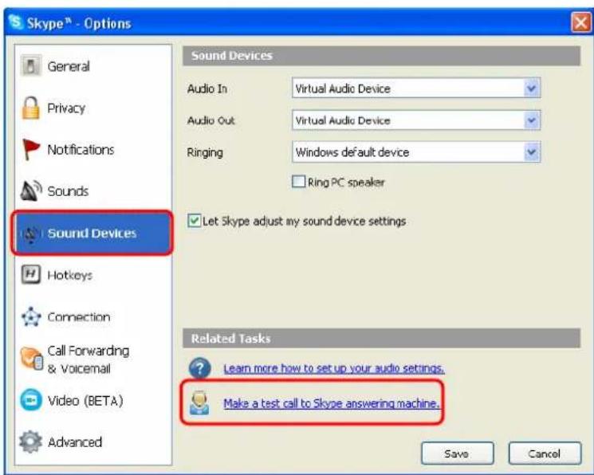Switch to the Privacy tab label
This screenshot has height=475, width=594.
coord(66,108)
